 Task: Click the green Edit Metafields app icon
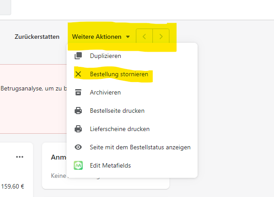(x=78, y=165)
